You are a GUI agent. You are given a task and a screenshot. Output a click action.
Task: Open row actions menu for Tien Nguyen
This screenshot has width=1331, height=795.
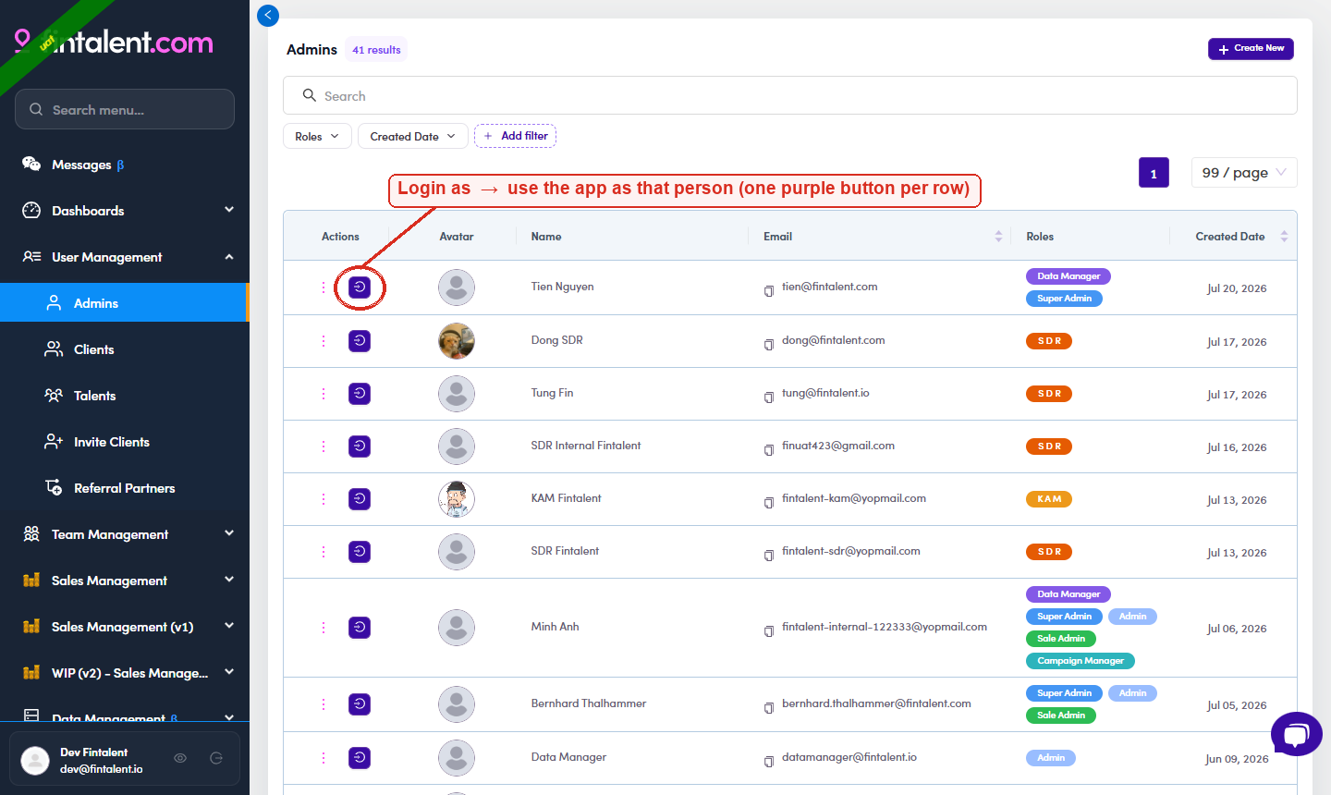point(324,287)
